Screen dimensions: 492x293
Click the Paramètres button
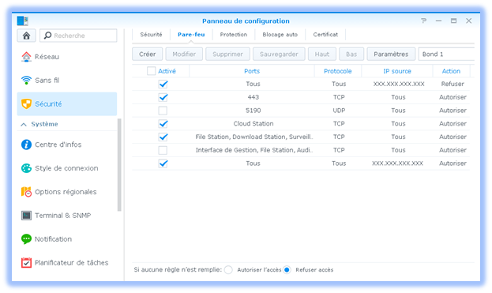[391, 54]
